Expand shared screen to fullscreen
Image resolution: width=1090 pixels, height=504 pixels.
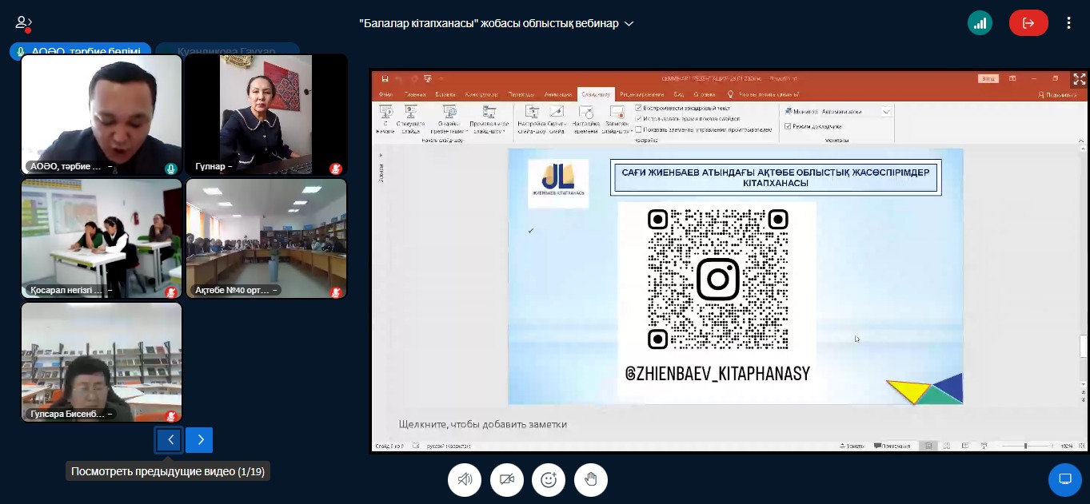[x=1079, y=79]
